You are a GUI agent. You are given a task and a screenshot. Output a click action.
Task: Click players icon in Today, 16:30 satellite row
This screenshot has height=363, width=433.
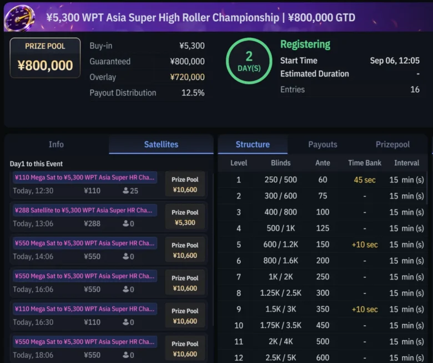tap(125, 322)
